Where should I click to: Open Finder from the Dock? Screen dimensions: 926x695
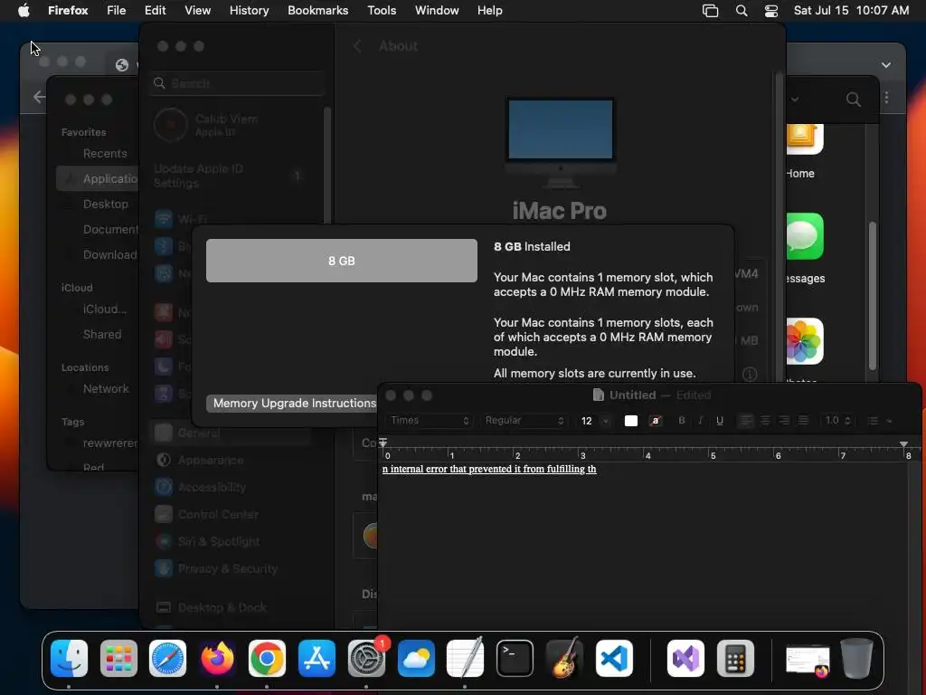point(69,658)
